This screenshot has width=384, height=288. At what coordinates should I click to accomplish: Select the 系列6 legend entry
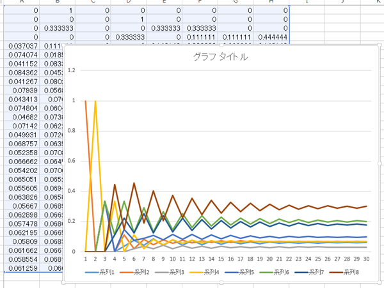(x=275, y=272)
